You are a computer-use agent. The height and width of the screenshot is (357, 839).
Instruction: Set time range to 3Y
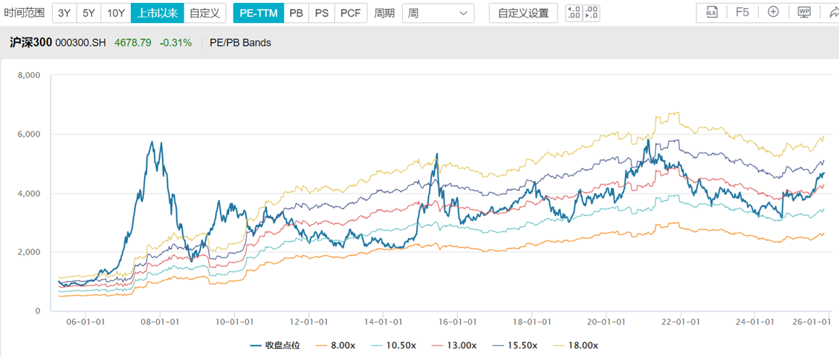pos(64,13)
